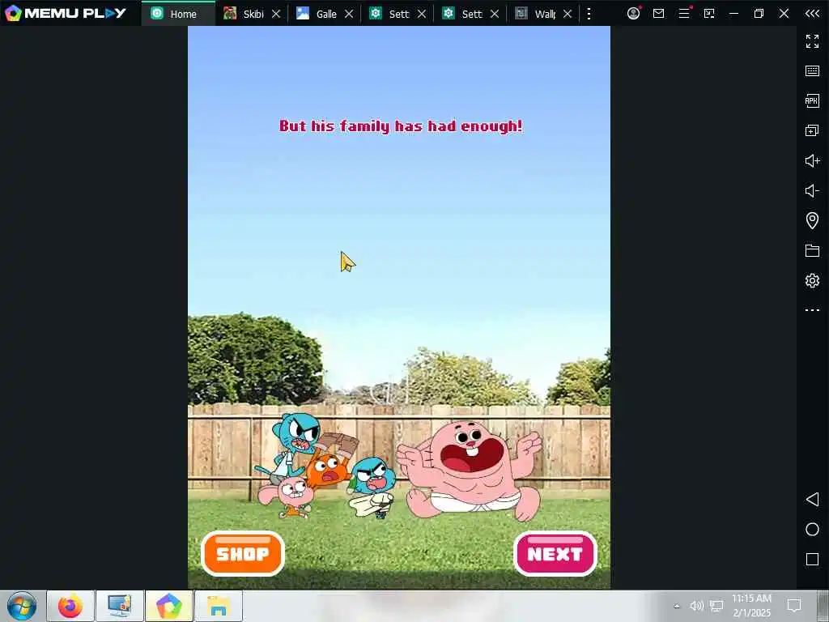Close the second Sett tab
Image resolution: width=829 pixels, height=622 pixels.
click(x=495, y=14)
